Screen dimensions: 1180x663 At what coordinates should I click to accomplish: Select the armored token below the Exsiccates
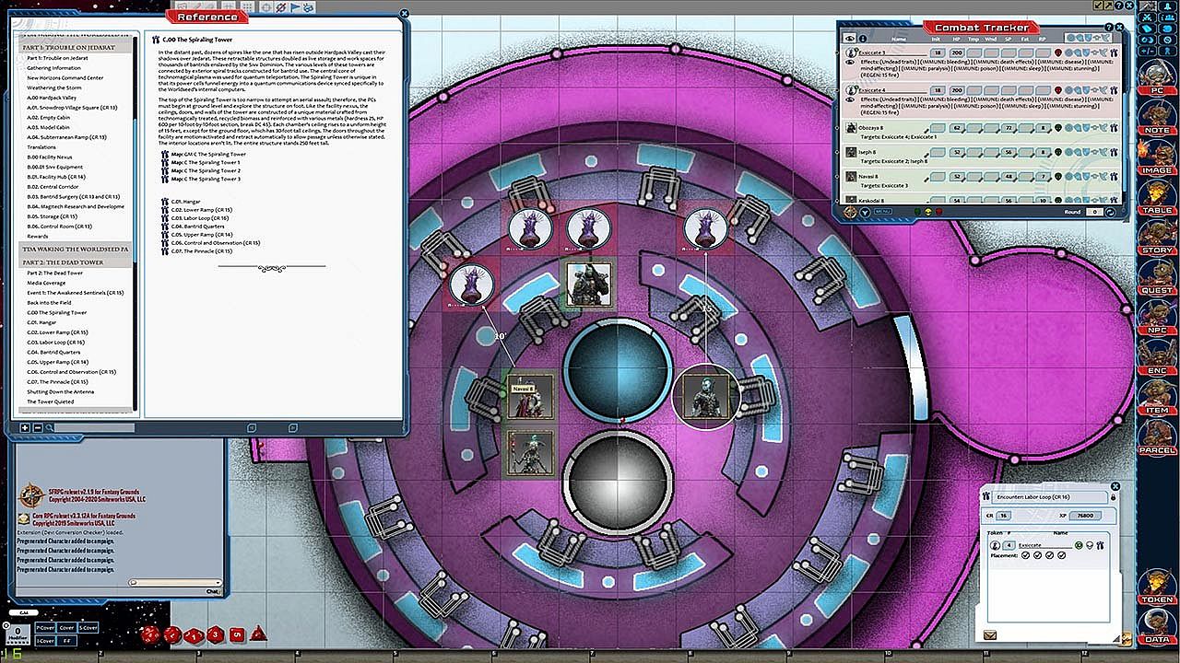pos(587,283)
